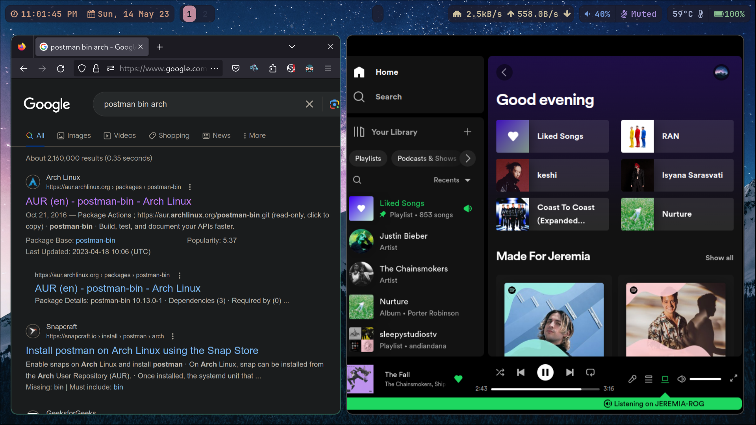756x425 pixels.
Task: Open Package Base postman-bin link
Action: (x=96, y=240)
